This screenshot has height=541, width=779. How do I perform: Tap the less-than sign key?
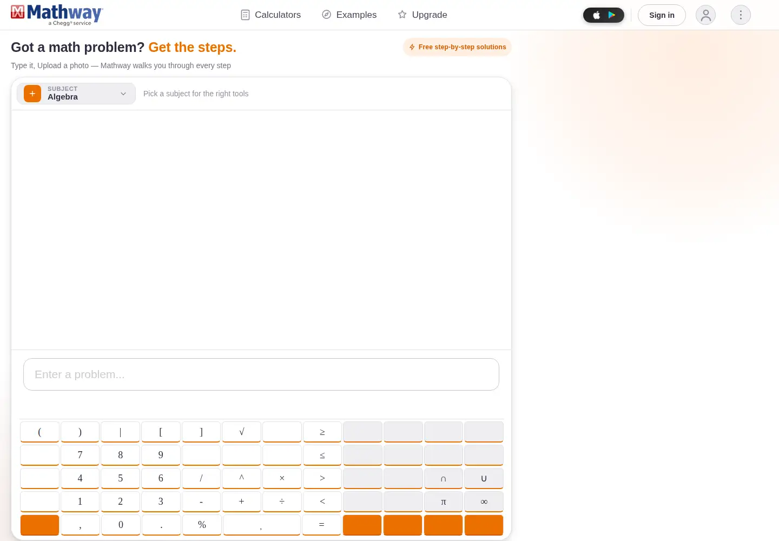pos(322,502)
